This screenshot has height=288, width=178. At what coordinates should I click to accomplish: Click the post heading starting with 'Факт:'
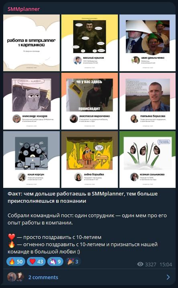click(x=83, y=197)
